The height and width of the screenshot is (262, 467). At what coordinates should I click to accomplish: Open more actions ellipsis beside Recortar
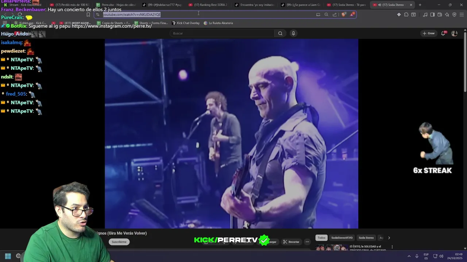tap(307, 242)
